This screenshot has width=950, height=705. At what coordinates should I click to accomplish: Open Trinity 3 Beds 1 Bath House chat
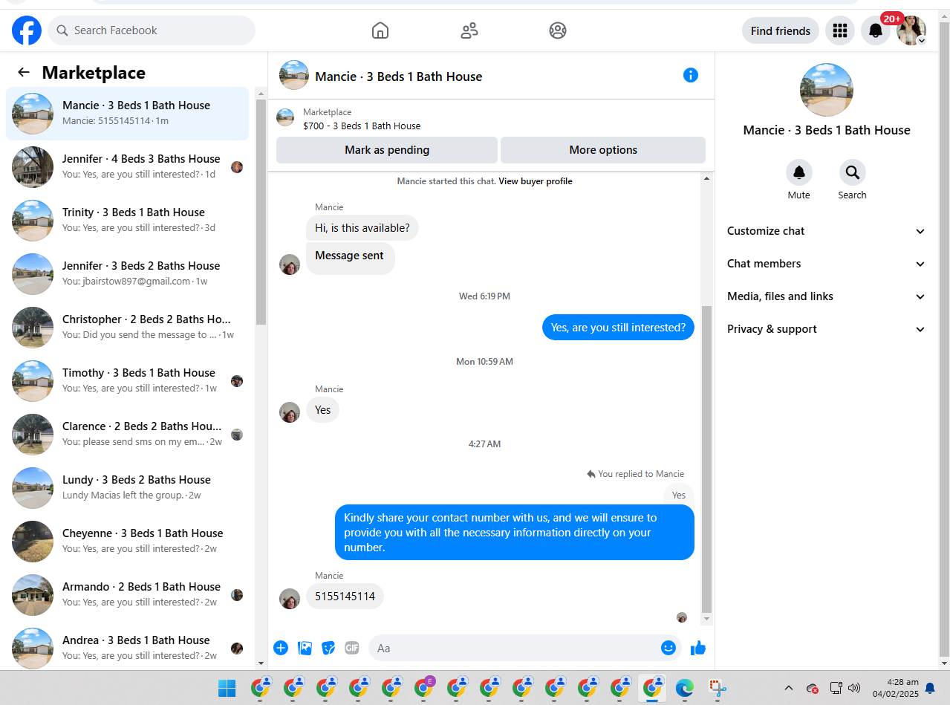[x=128, y=221]
